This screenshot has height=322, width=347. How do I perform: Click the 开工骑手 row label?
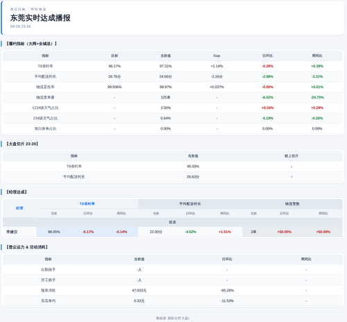[x=48, y=280]
